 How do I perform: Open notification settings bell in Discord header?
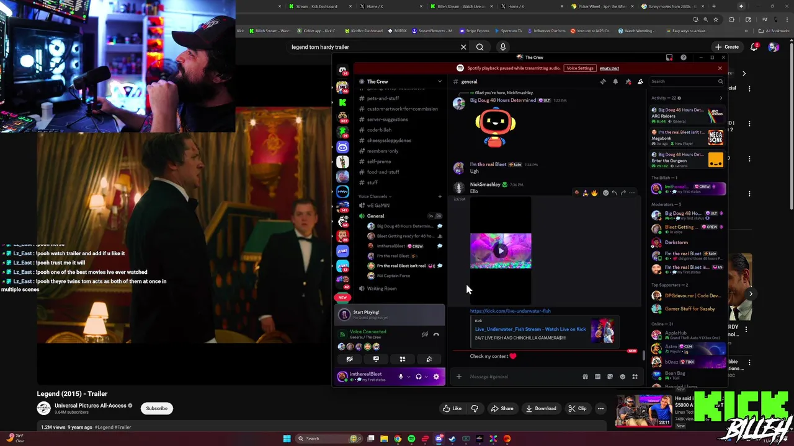(615, 82)
